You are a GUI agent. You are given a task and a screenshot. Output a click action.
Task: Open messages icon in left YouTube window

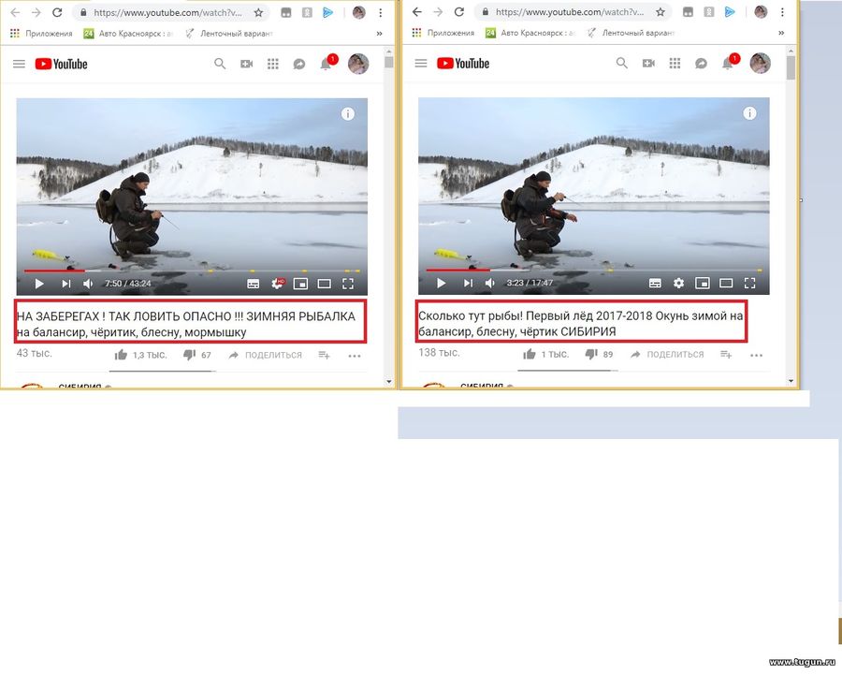click(x=299, y=65)
